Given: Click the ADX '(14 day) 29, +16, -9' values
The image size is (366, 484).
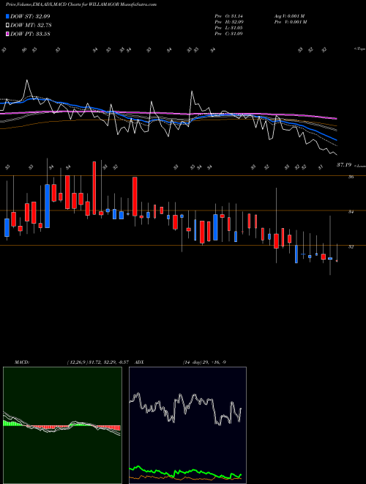Looking at the screenshot, I should 204,362.
